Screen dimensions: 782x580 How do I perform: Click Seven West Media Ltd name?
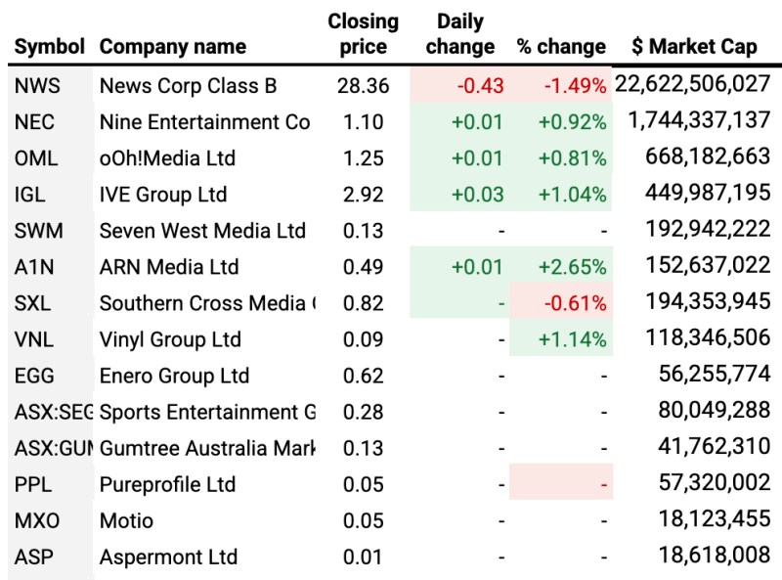[x=202, y=231]
